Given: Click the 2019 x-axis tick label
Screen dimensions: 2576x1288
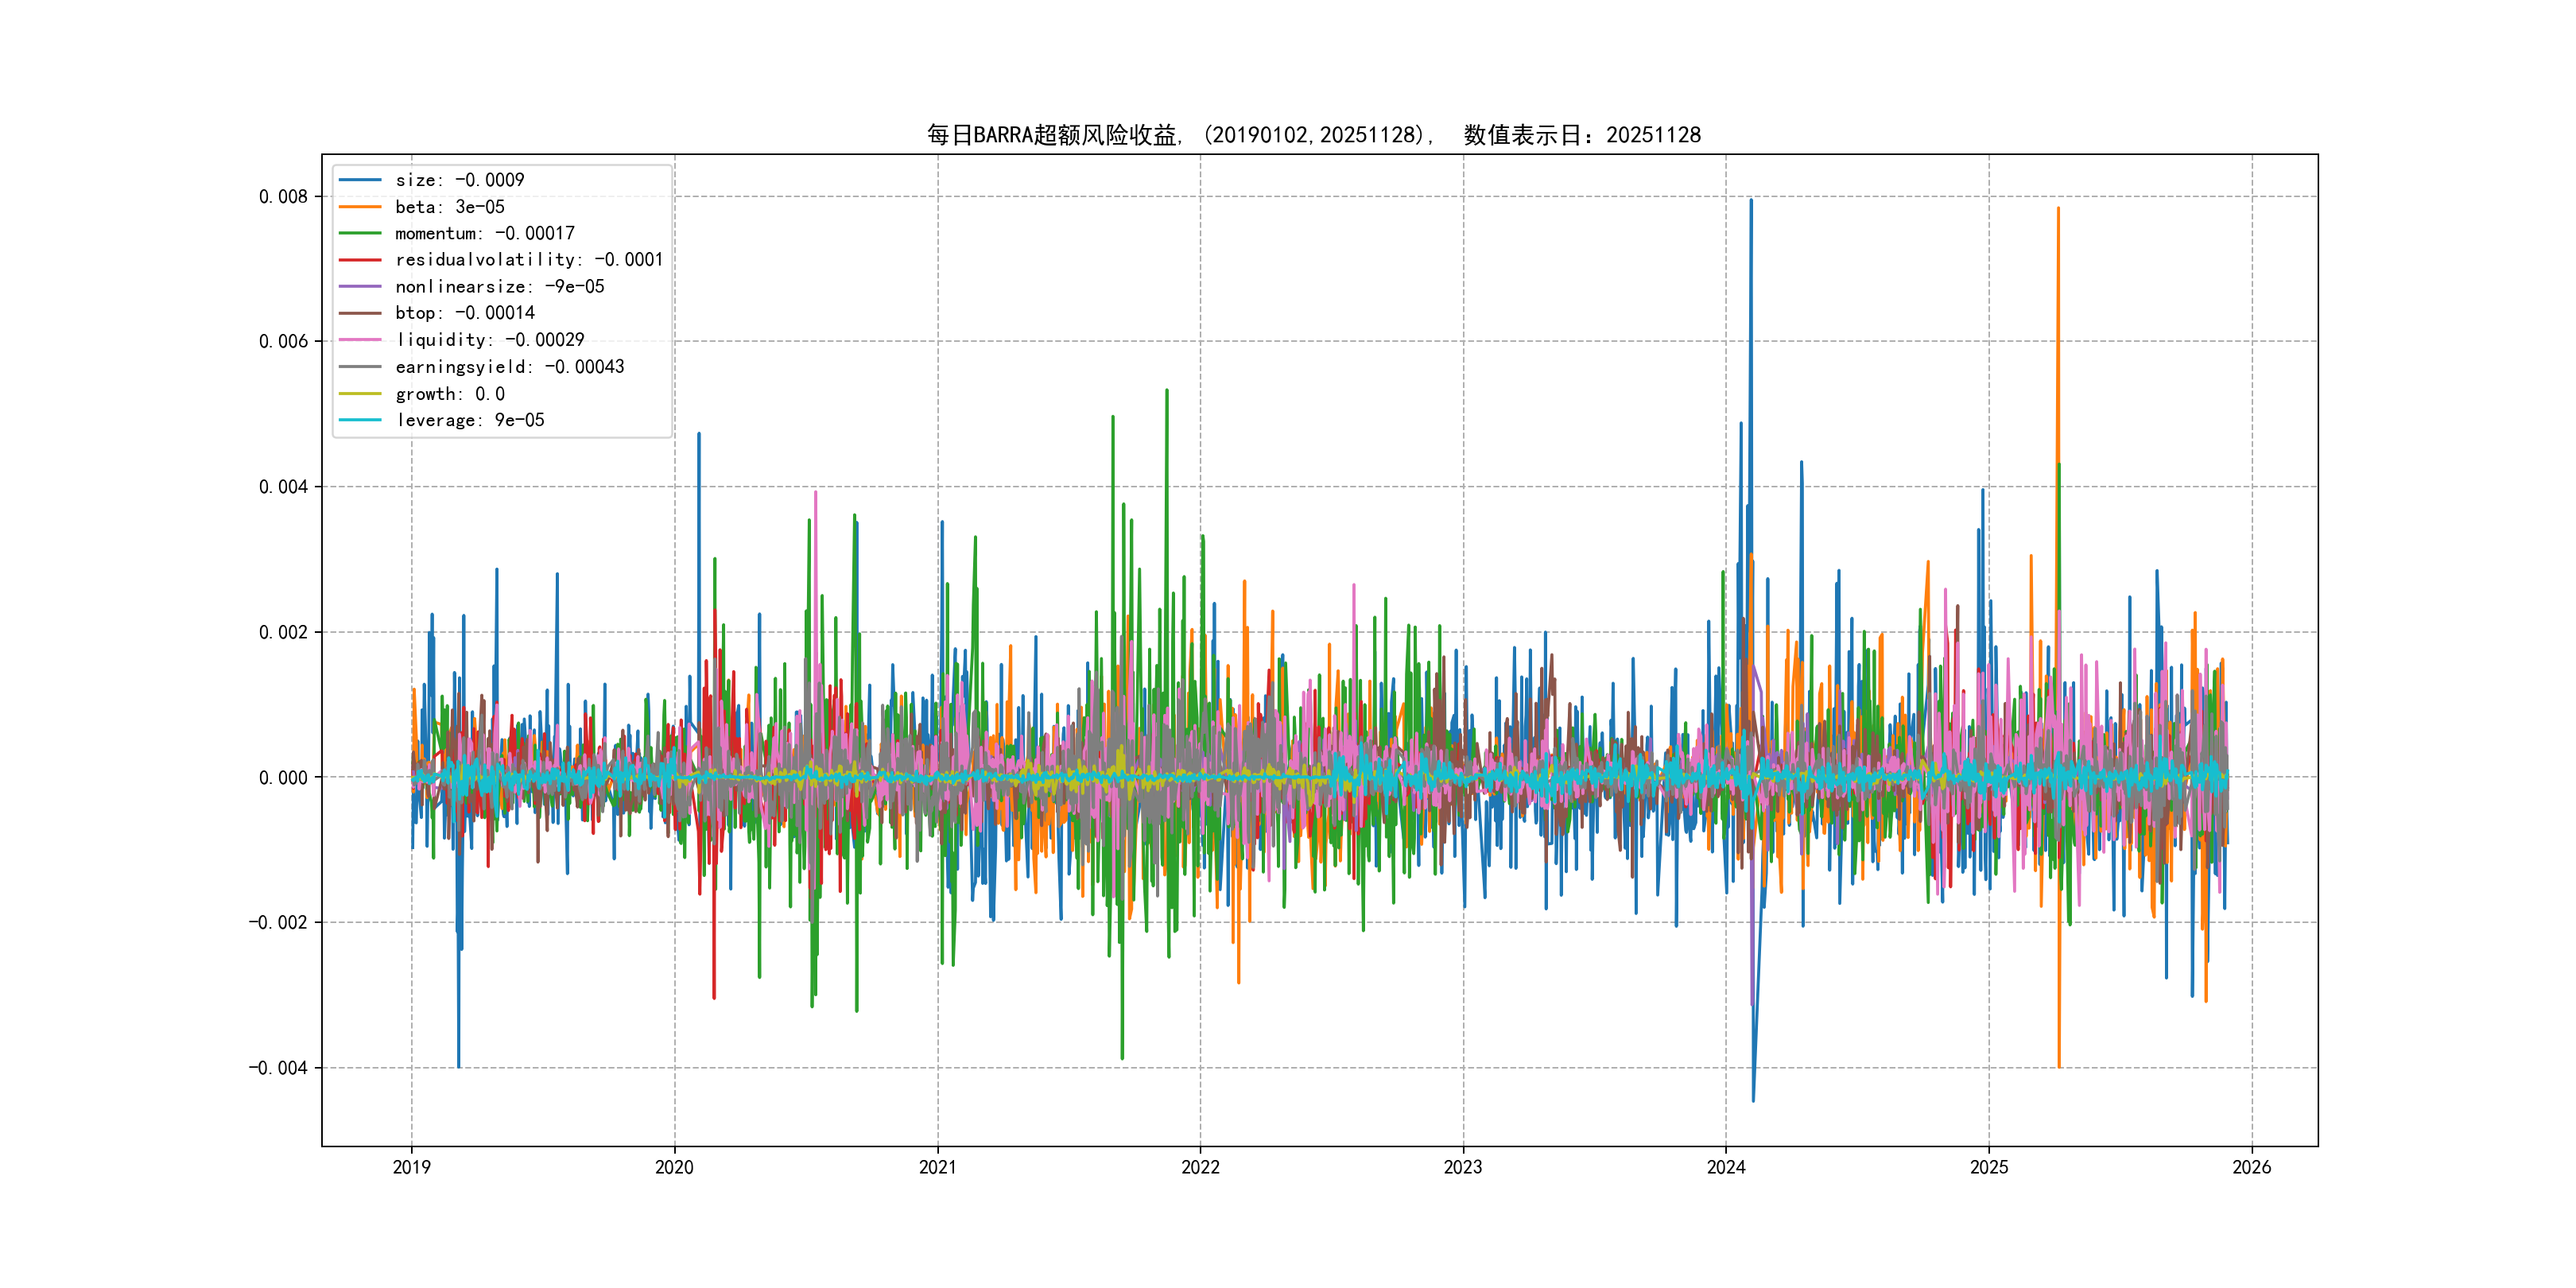Looking at the screenshot, I should 411,1167.
